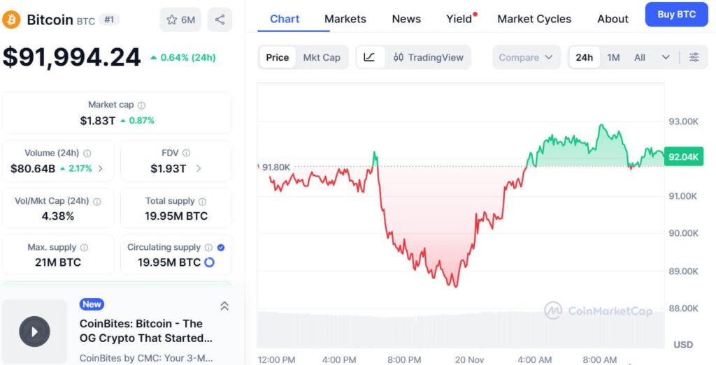Click the Buy BTC button
The height and width of the screenshot is (365, 716).
point(676,14)
